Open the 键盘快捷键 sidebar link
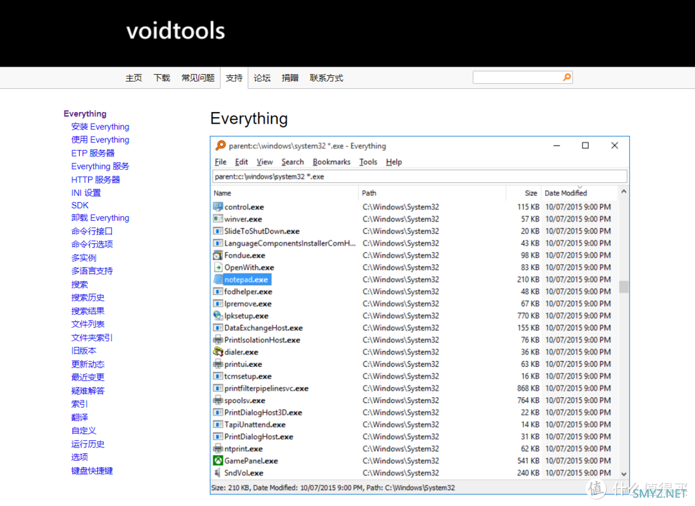The width and height of the screenshot is (695, 506). [x=92, y=471]
